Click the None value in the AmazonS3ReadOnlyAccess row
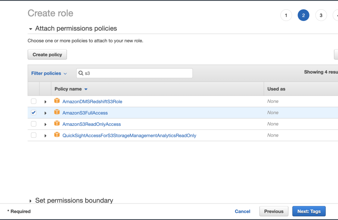 pos(273,124)
